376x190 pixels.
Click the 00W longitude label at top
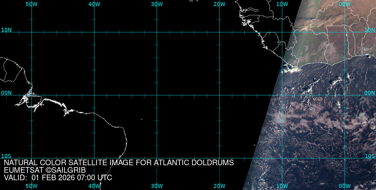(x=344, y=4)
